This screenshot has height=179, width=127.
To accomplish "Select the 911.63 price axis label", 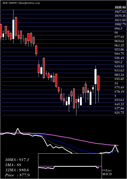I will pos(119,71).
